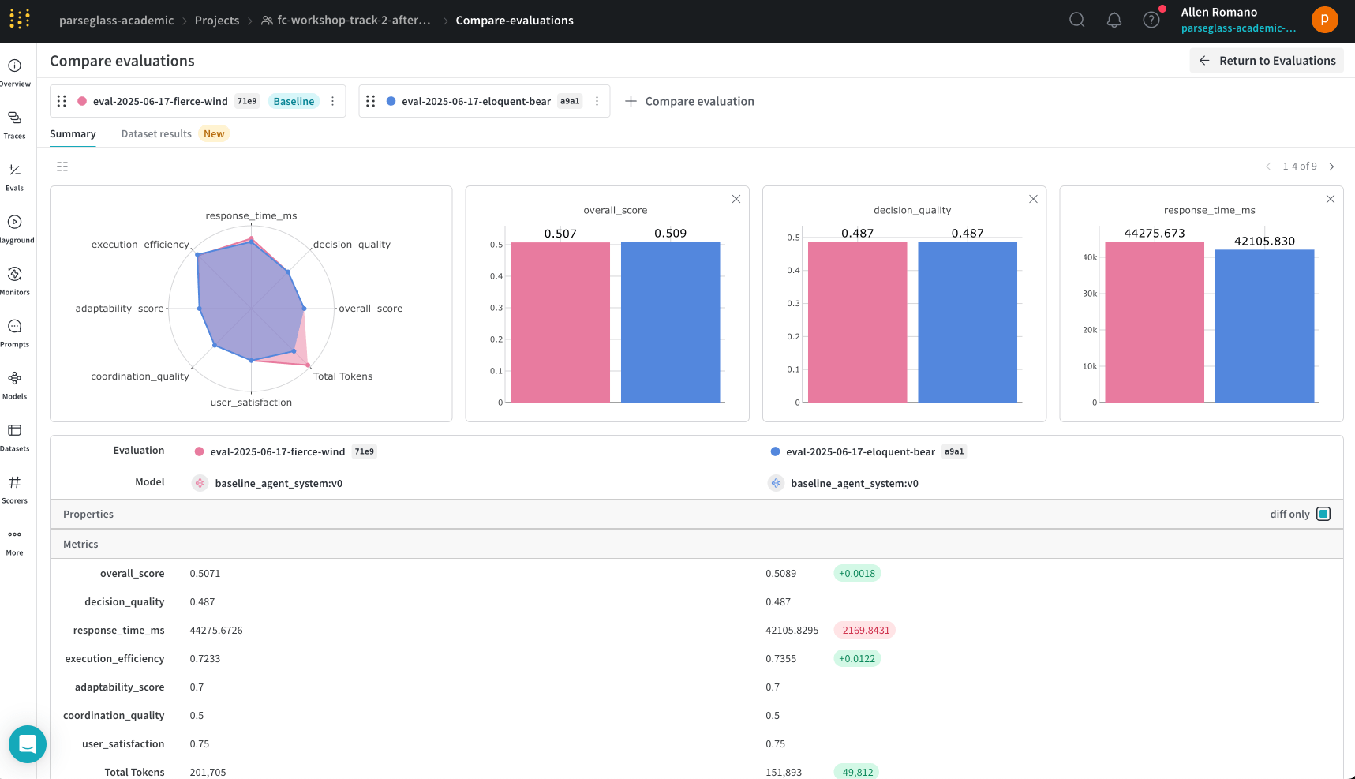
Task: Toggle the diff only checkbox
Action: (1323, 514)
